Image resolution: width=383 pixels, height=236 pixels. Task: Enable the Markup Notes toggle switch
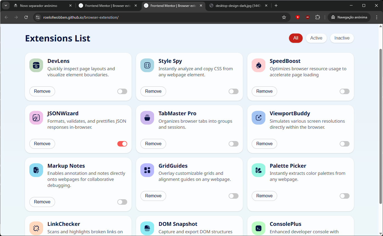[122, 202]
